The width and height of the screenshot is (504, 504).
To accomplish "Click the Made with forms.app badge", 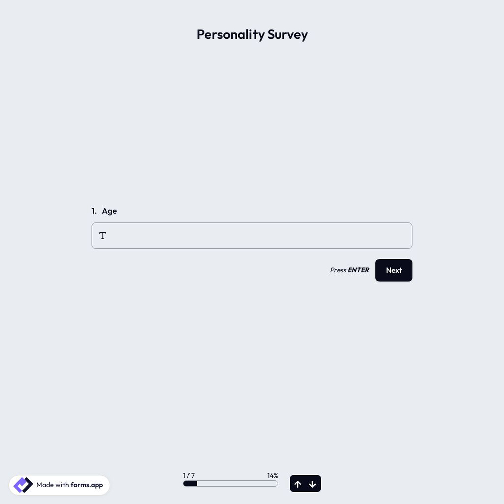I will [x=59, y=484].
